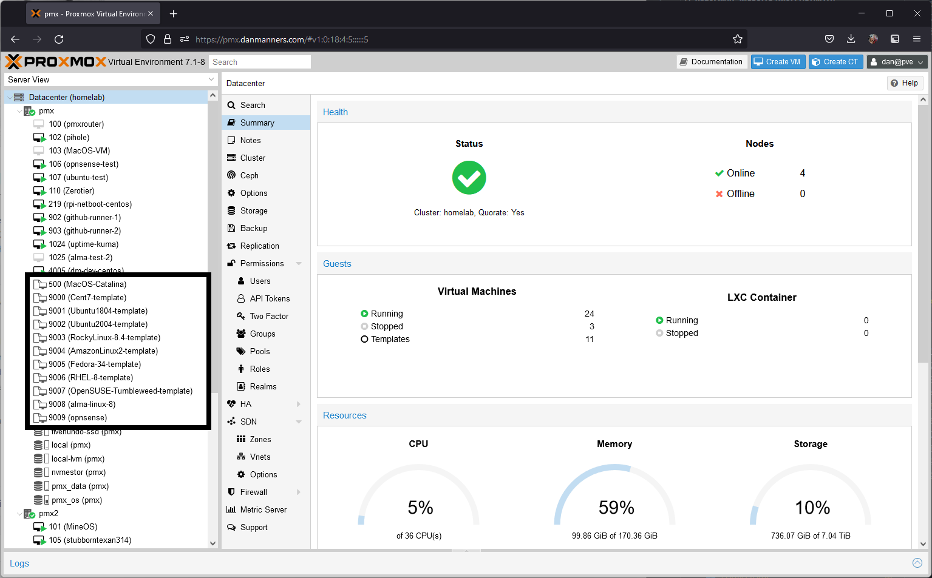Open the Options menu item below Ceph
The height and width of the screenshot is (578, 932).
(266, 193)
